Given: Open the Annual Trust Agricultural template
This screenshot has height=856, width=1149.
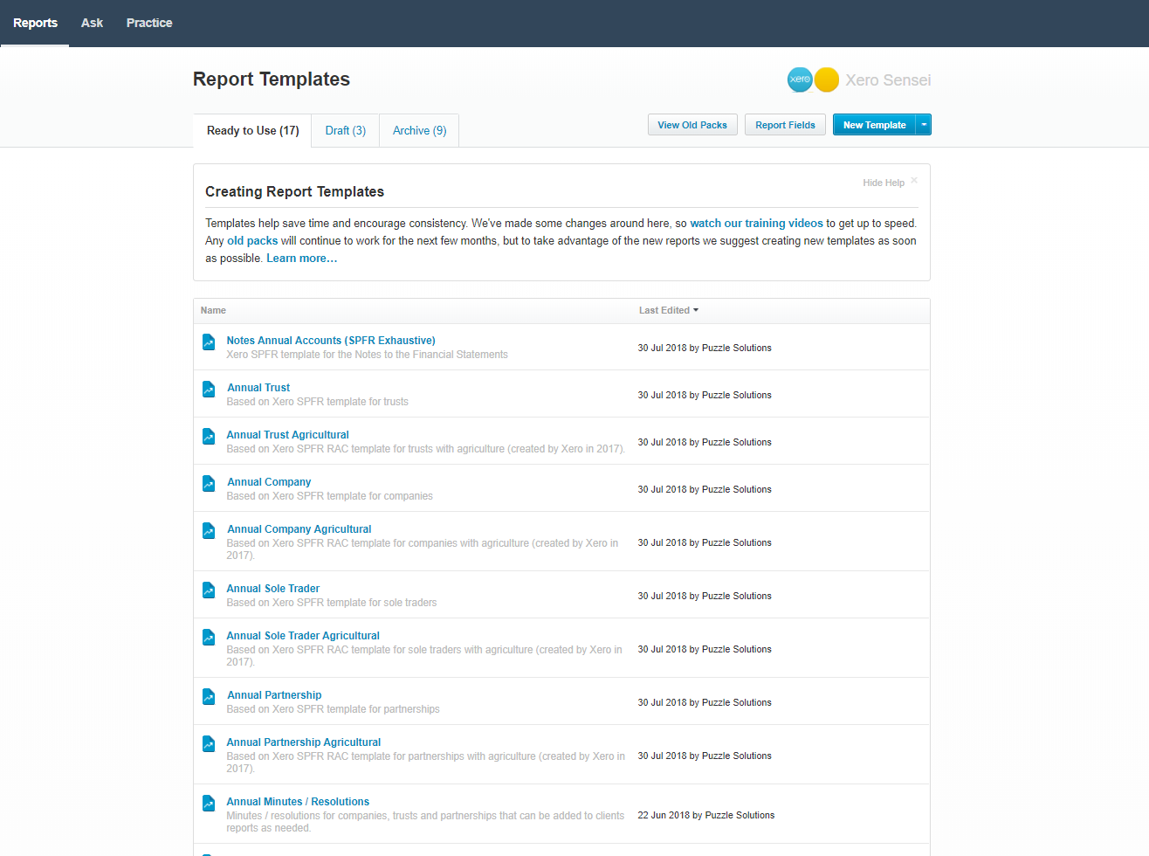Looking at the screenshot, I should click(x=287, y=434).
